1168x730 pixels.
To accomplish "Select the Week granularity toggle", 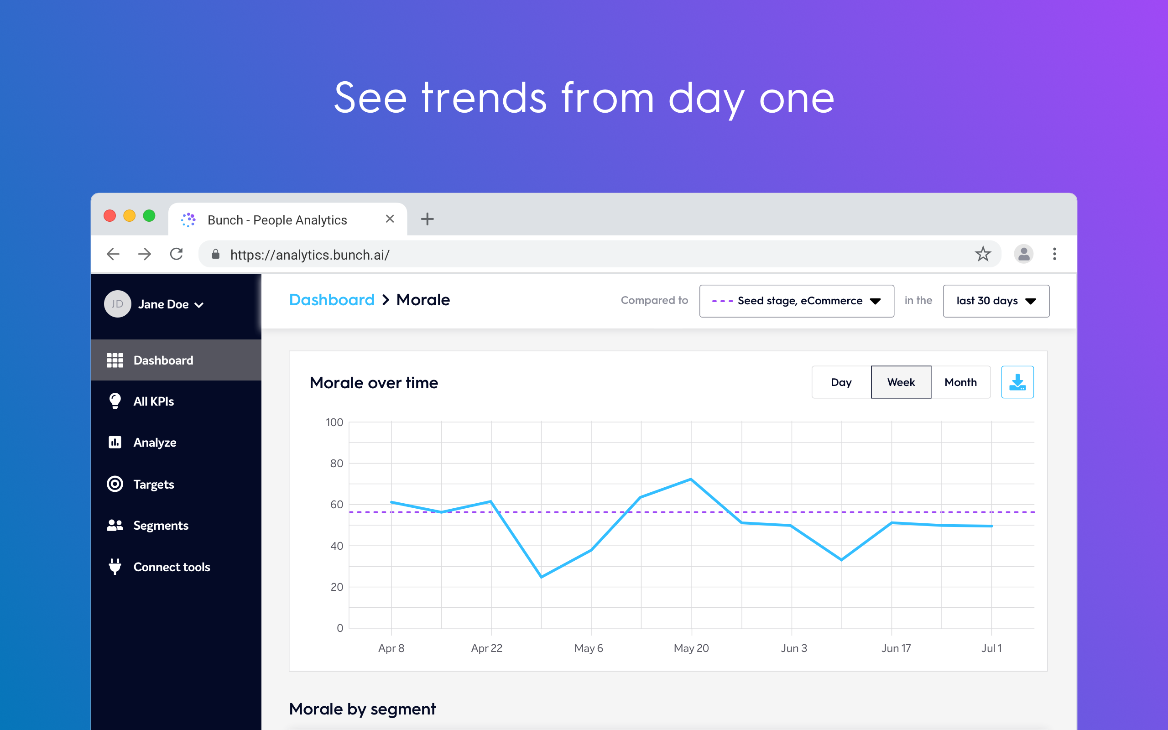I will click(901, 382).
